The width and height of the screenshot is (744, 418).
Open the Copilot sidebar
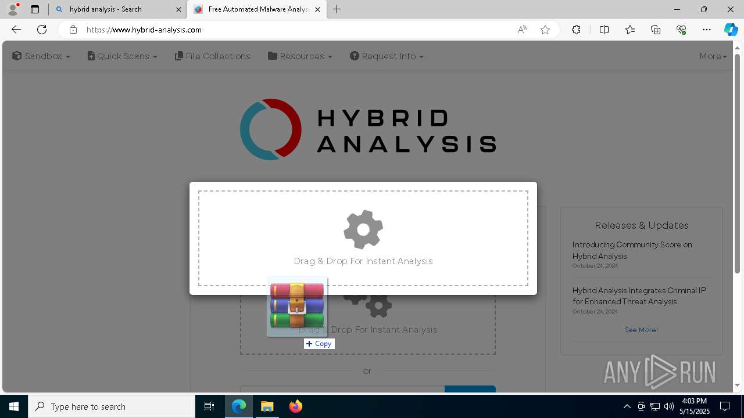pyautogui.click(x=731, y=30)
